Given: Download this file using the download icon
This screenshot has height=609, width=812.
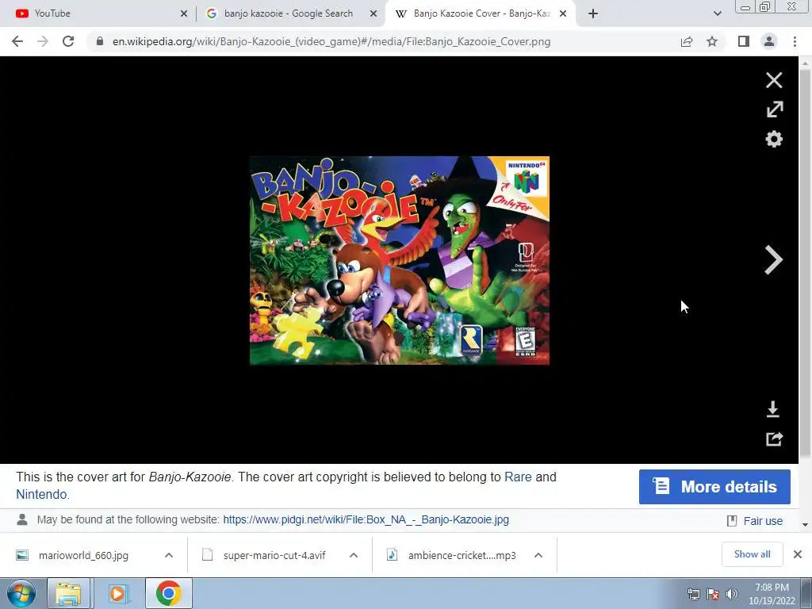Looking at the screenshot, I should click(772, 409).
